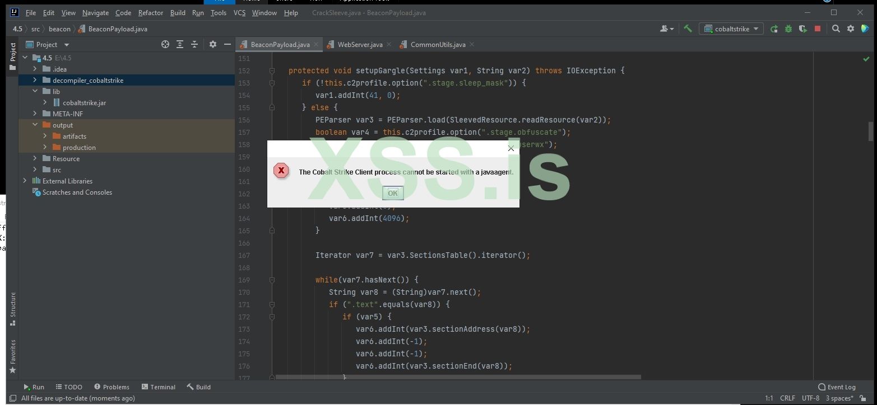Open the Terminal tool window
877x405 pixels.
(x=159, y=387)
